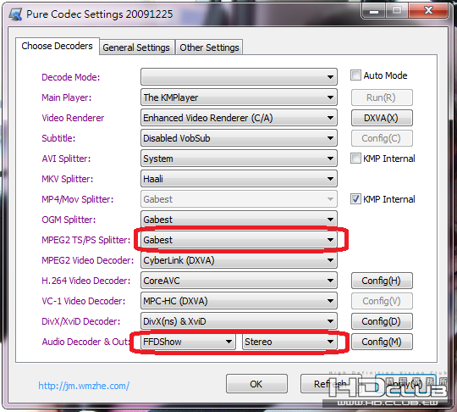Toggle KMP Internal for AVI Splitter
Image resolution: width=457 pixels, height=412 pixels.
coord(355,159)
